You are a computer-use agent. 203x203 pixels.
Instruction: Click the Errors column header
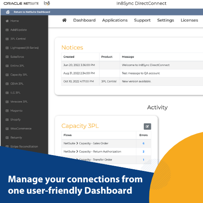coord(143,135)
